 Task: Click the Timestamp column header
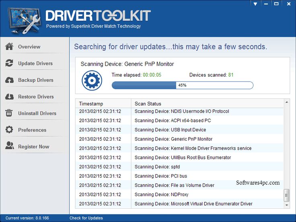103,104
